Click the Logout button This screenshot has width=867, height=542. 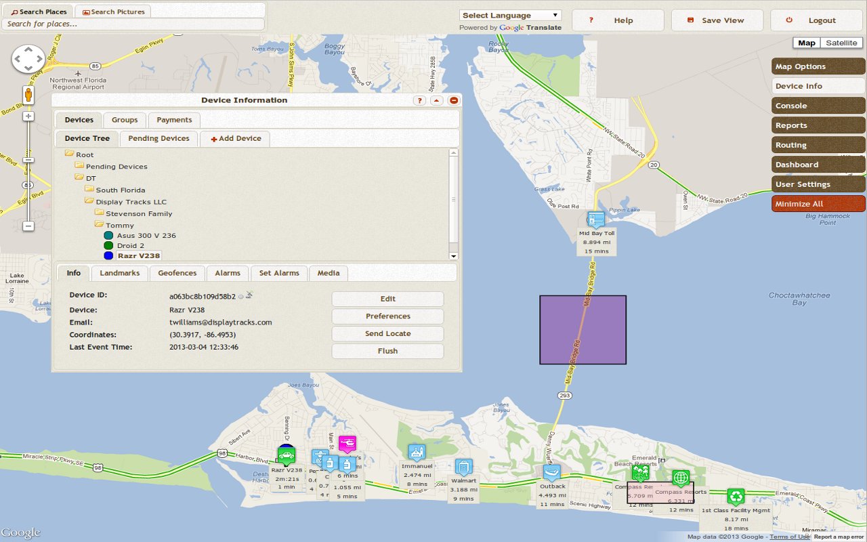pos(816,20)
